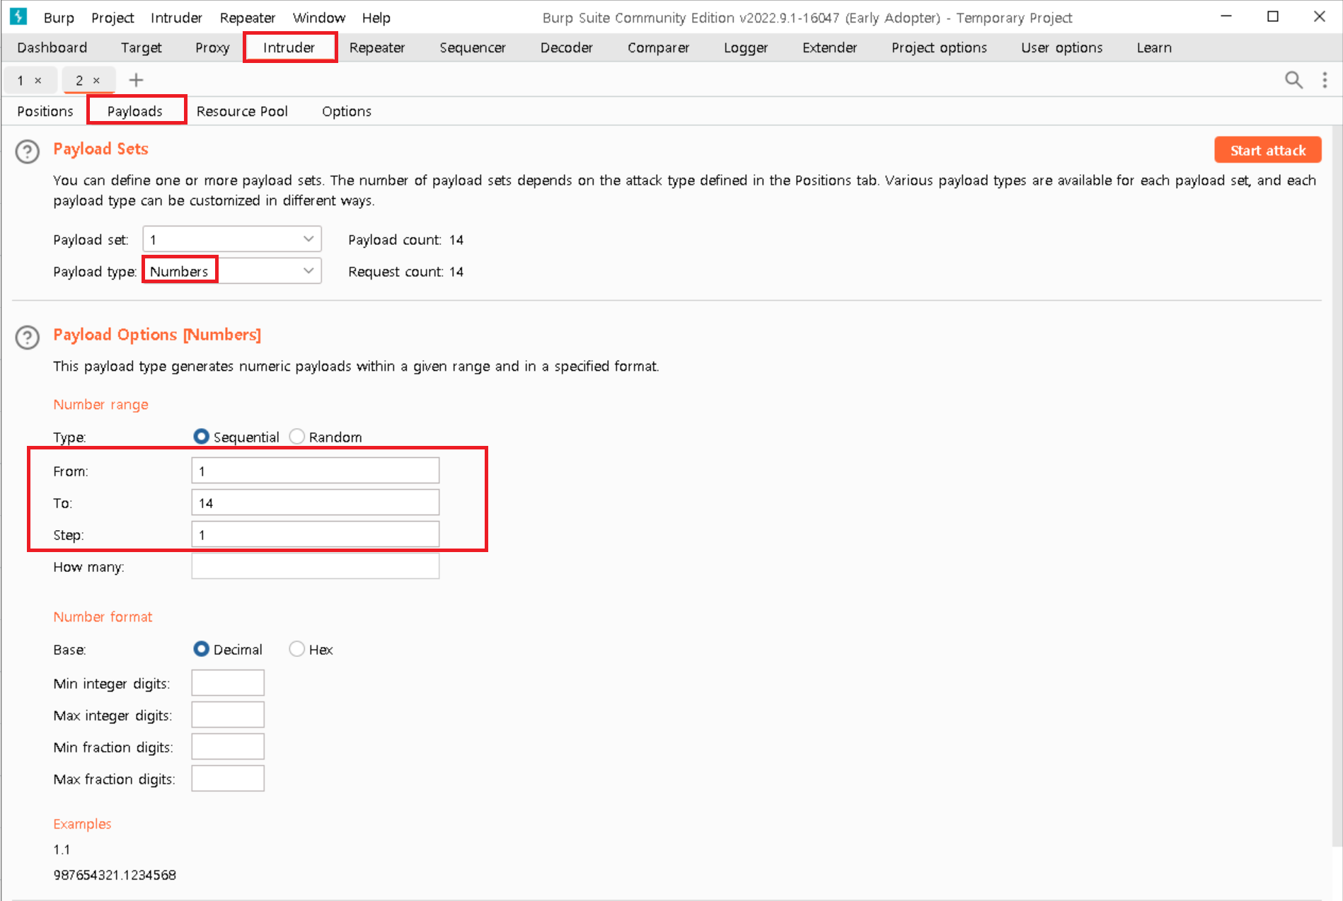Screen dimensions: 1343x901
Task: Go to the Positions sub-tab
Action: (45, 111)
